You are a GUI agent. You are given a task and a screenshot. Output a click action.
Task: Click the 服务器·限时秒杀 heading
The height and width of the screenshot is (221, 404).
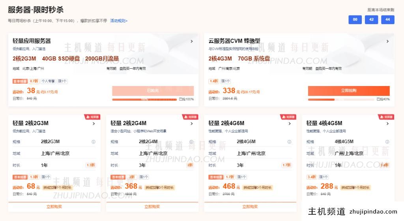pos(36,10)
